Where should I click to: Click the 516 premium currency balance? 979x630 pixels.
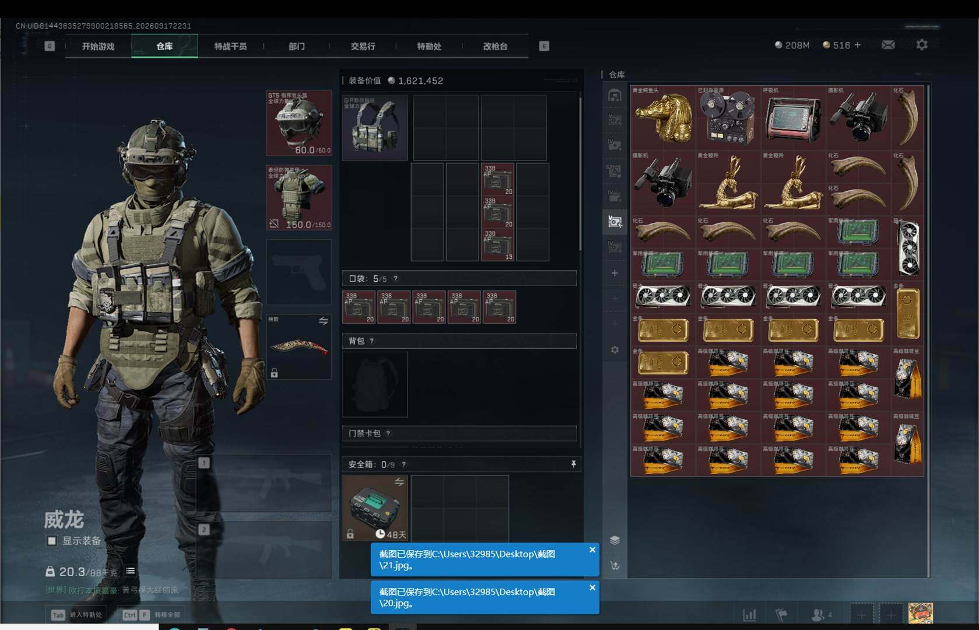point(836,45)
